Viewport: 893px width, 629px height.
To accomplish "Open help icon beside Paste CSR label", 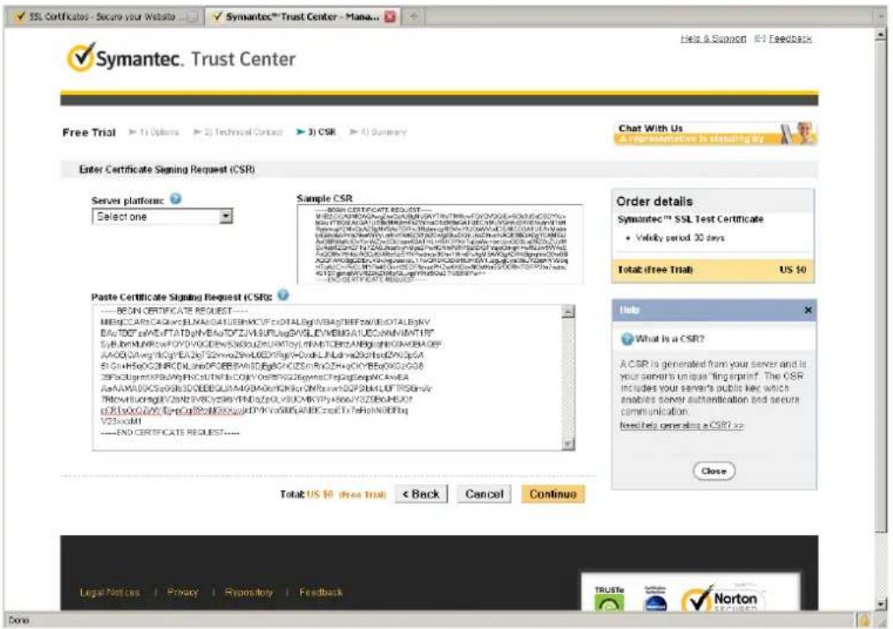I will (283, 295).
